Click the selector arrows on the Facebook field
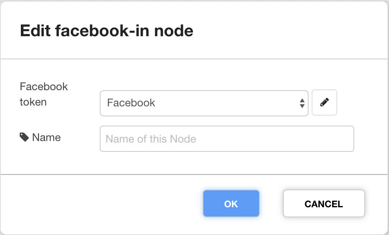This screenshot has width=389, height=235. (x=302, y=103)
